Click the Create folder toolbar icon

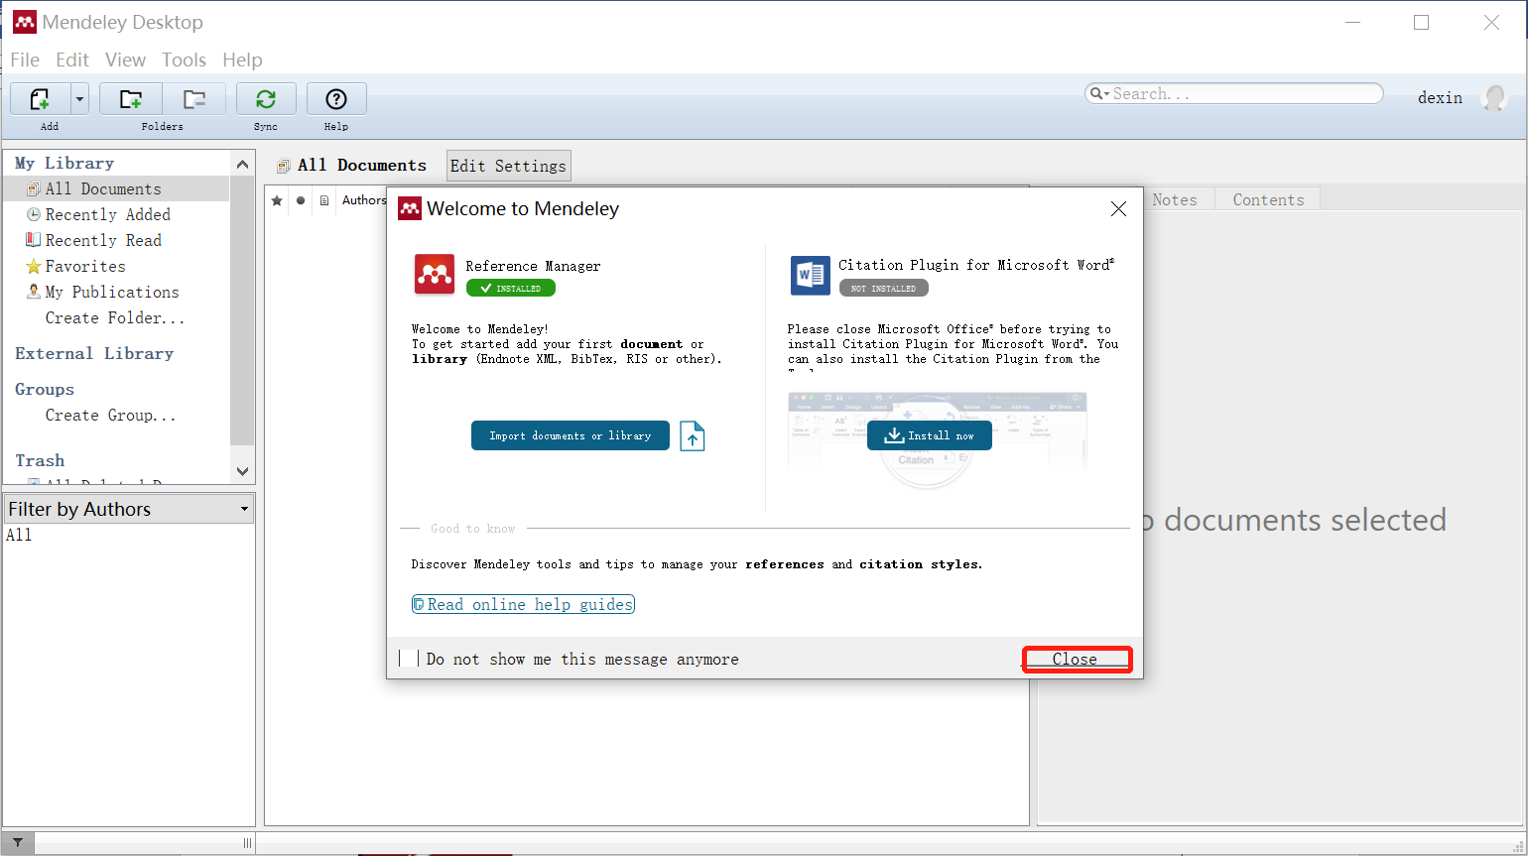pos(131,99)
